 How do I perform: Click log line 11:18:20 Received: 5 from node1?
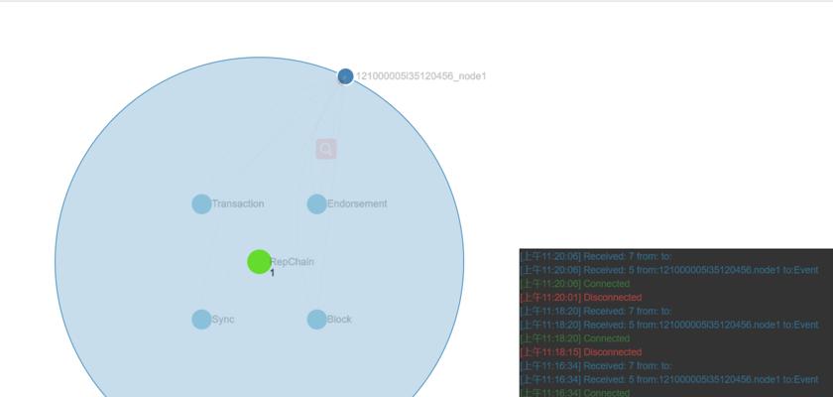(669, 325)
